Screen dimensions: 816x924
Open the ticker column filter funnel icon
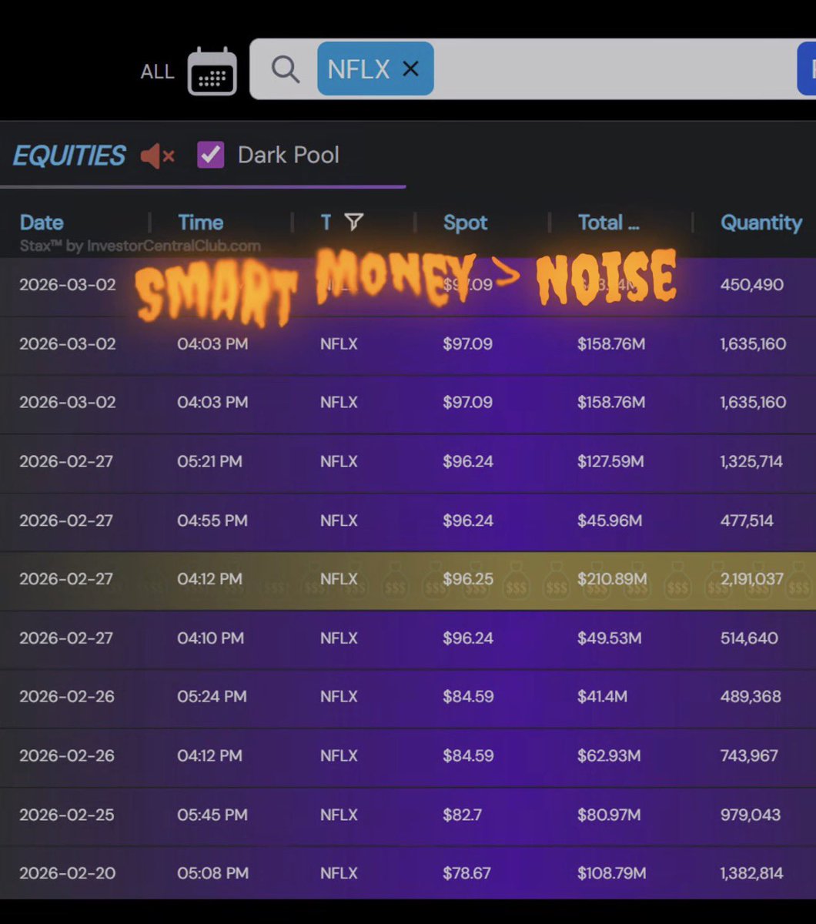tap(353, 223)
